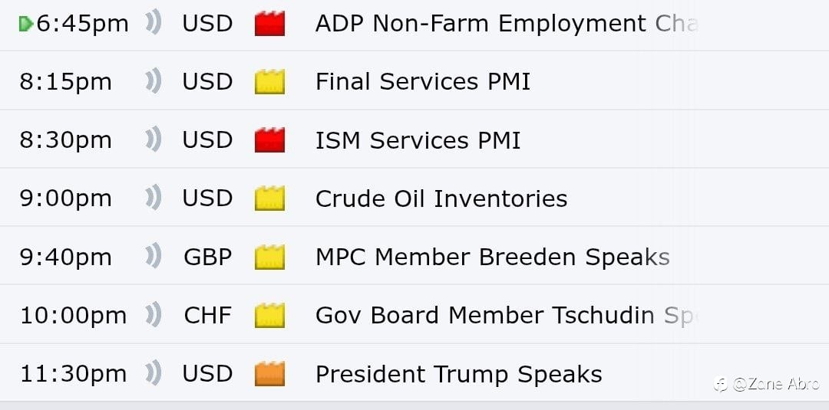
Task: Click the sound alert icon at 9:00pm
Action: pyautogui.click(x=154, y=198)
